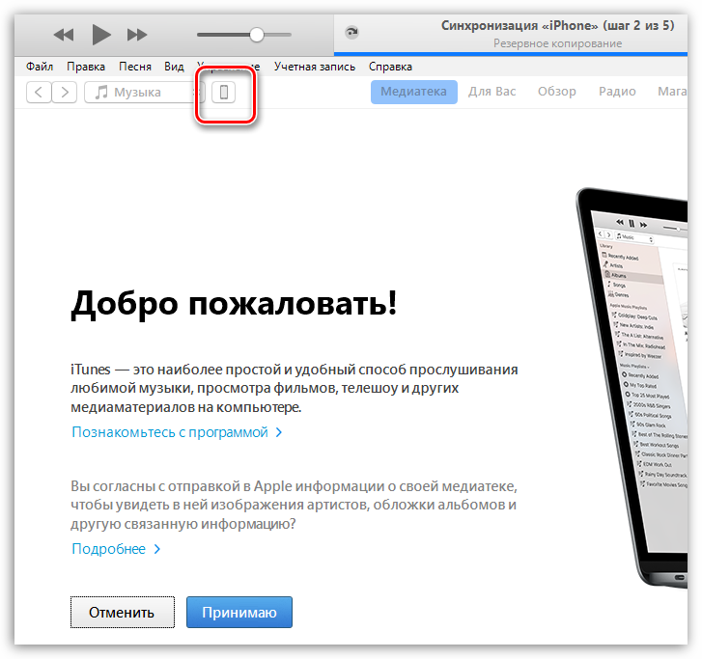Click the Отменить button

tap(123, 612)
